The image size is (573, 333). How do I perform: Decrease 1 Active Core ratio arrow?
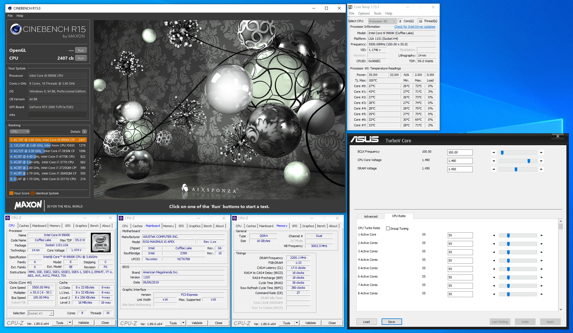(x=494, y=236)
